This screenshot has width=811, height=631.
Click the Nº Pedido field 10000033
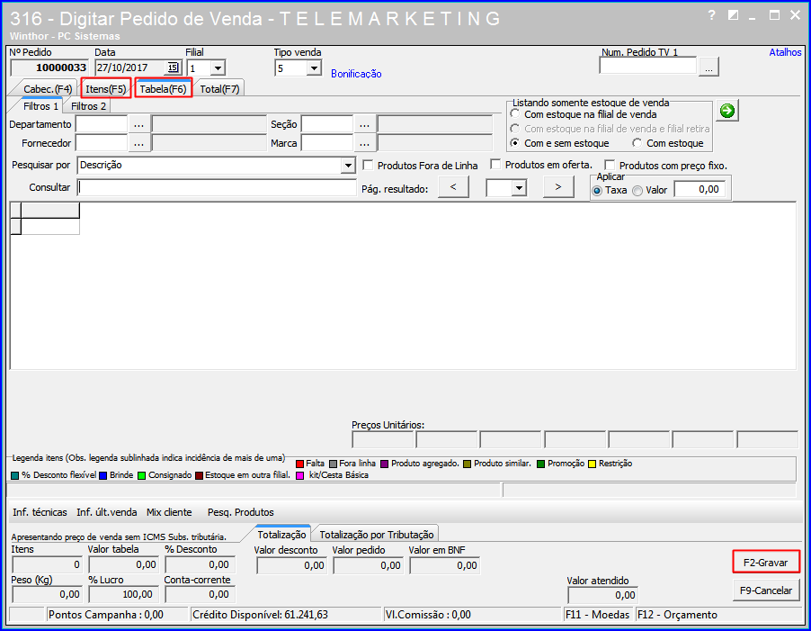49,68
